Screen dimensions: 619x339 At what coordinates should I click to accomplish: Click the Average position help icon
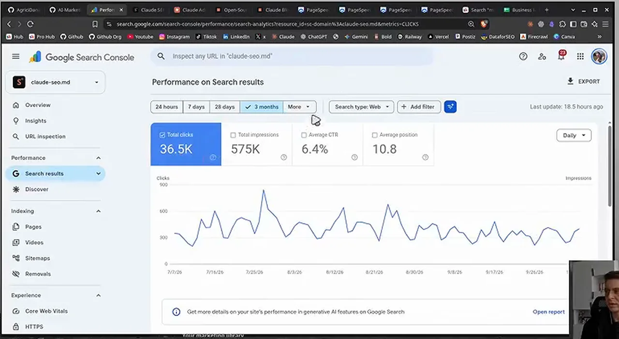coord(425,157)
